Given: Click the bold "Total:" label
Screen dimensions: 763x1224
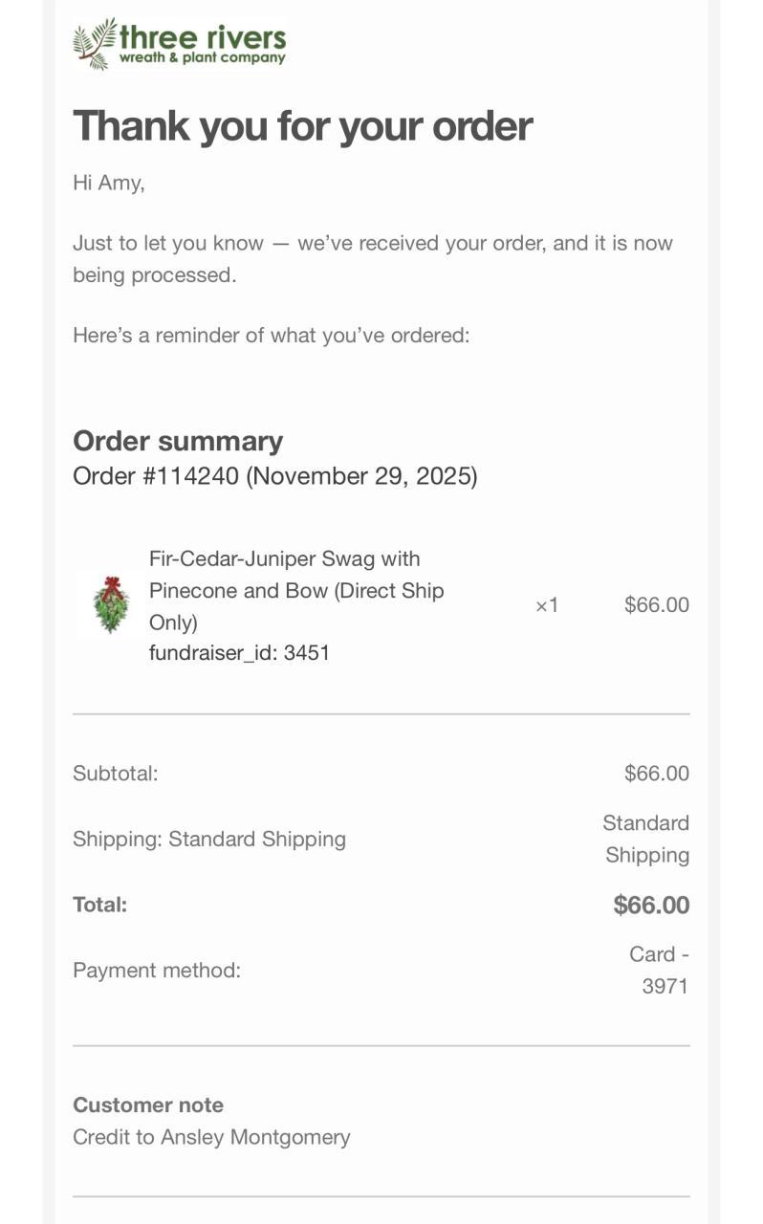Looking at the screenshot, I should 99,905.
